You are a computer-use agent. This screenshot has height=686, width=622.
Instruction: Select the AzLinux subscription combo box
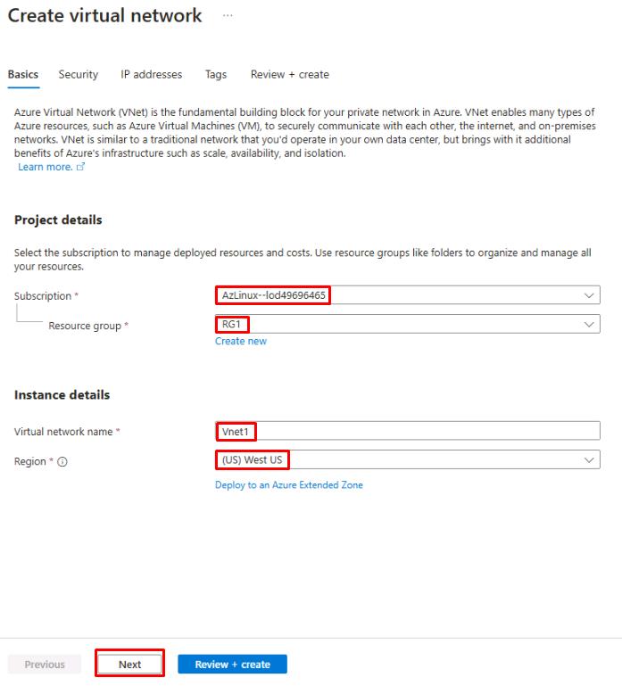tap(408, 295)
